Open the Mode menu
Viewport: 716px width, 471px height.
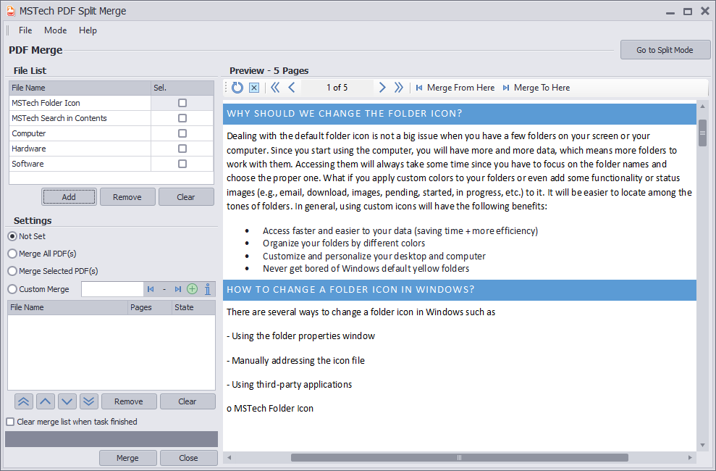pos(55,30)
